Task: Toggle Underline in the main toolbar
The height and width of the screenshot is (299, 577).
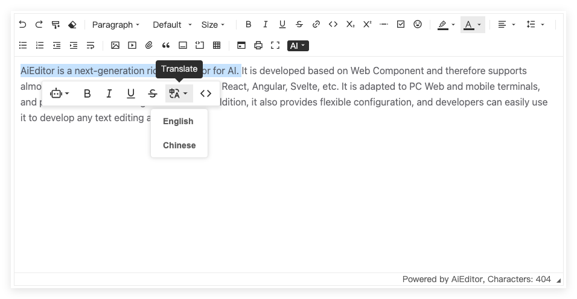Action: [x=282, y=25]
